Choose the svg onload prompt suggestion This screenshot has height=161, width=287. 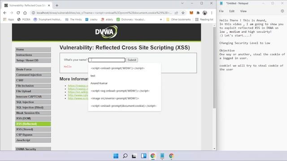point(125,91)
